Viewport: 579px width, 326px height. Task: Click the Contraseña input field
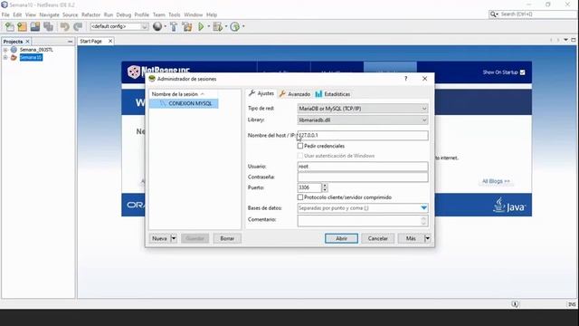coord(363,177)
